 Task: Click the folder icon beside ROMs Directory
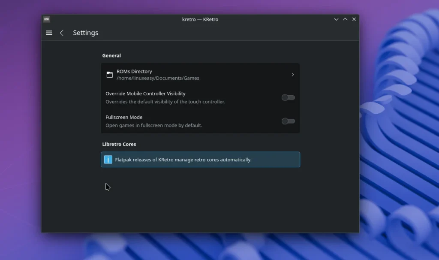[x=110, y=75]
